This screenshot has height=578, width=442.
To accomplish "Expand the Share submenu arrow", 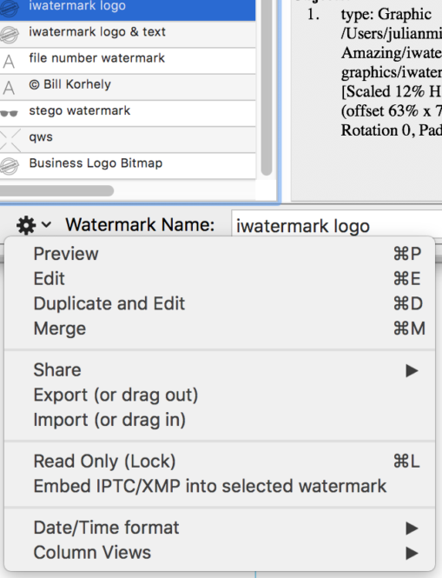I will [412, 370].
